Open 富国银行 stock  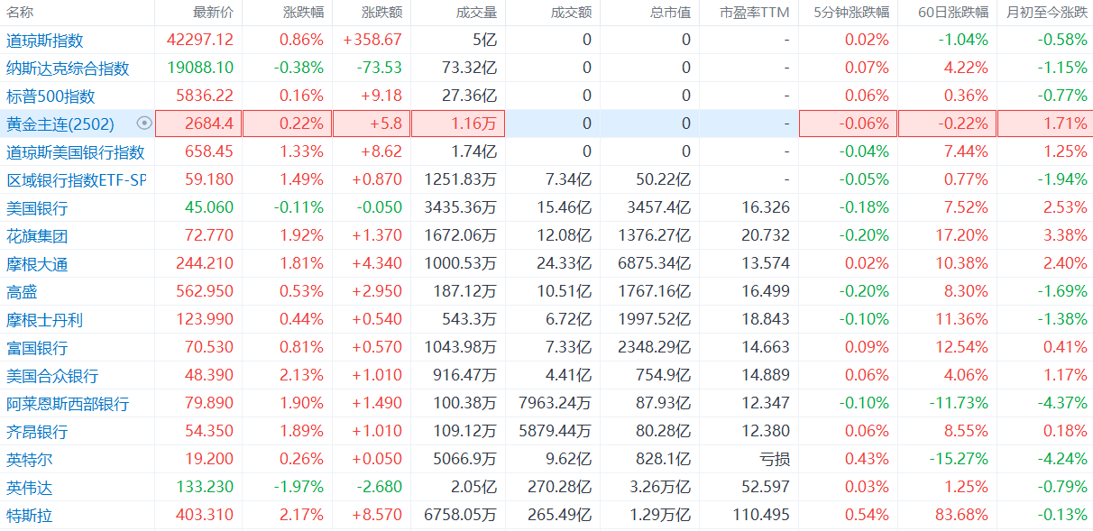tap(36, 348)
